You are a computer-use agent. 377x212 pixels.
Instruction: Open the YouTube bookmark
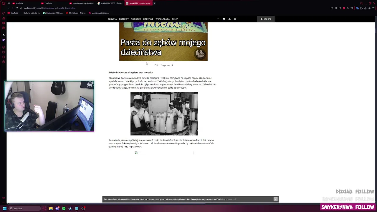(x=13, y=13)
